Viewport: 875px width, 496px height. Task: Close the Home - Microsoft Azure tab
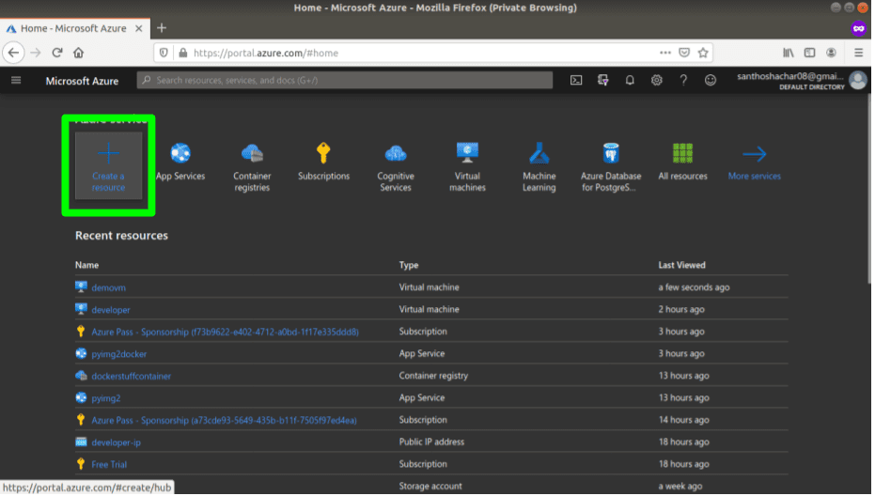click(x=139, y=28)
